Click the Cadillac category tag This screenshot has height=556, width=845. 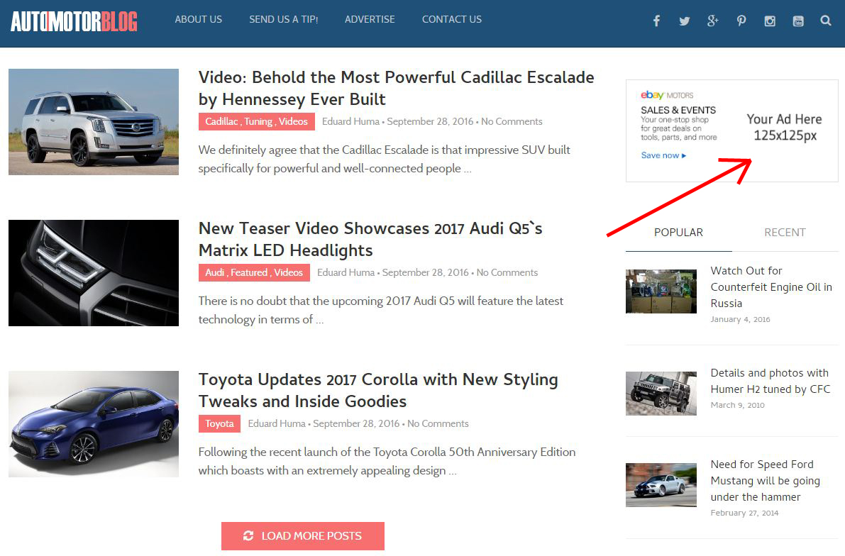(221, 121)
